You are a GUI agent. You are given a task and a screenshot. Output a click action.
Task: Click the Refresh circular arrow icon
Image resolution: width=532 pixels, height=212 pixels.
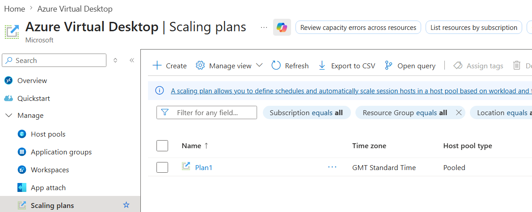click(x=276, y=65)
